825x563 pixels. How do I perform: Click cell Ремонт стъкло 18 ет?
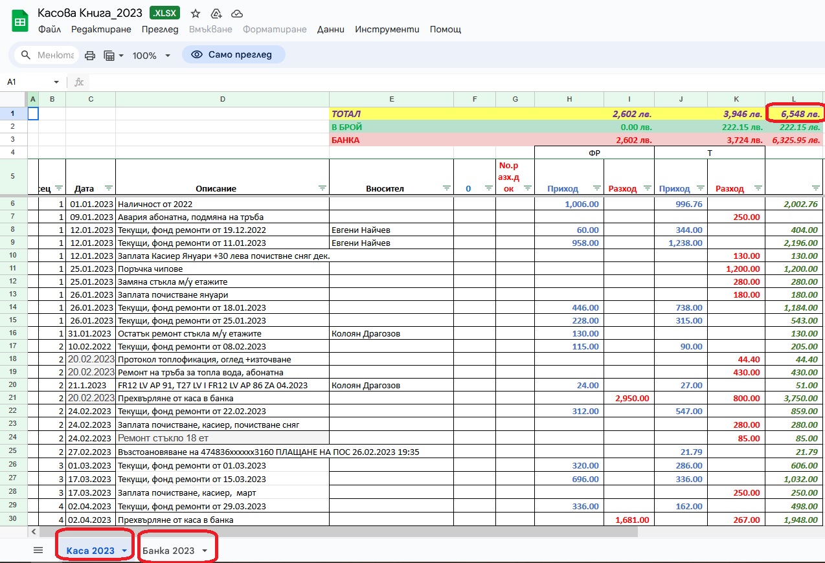pos(222,438)
